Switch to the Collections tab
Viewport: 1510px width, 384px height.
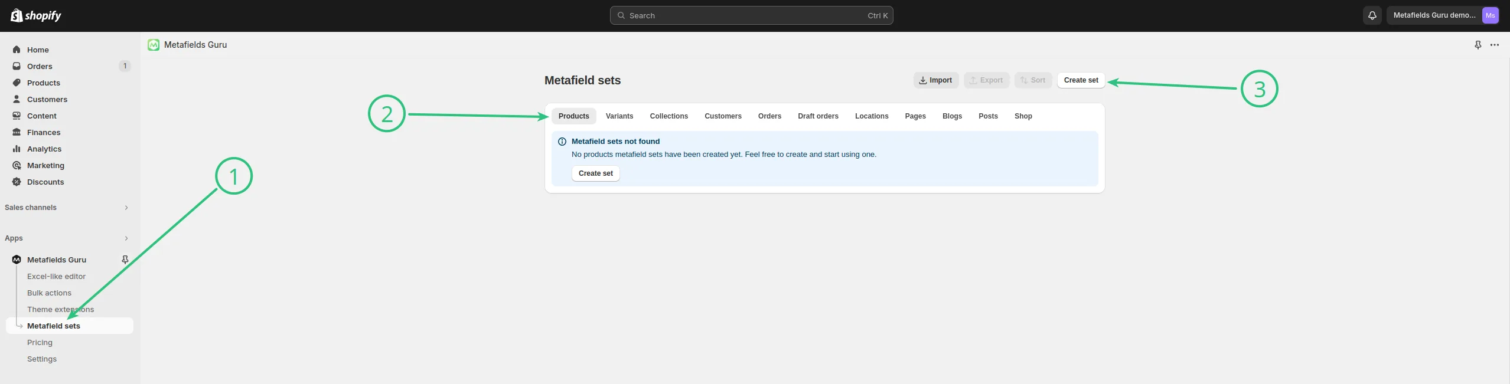pyautogui.click(x=669, y=116)
